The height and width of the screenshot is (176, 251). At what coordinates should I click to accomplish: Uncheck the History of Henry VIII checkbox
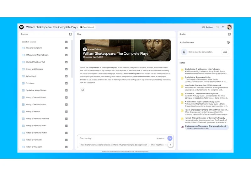[x=67, y=140]
